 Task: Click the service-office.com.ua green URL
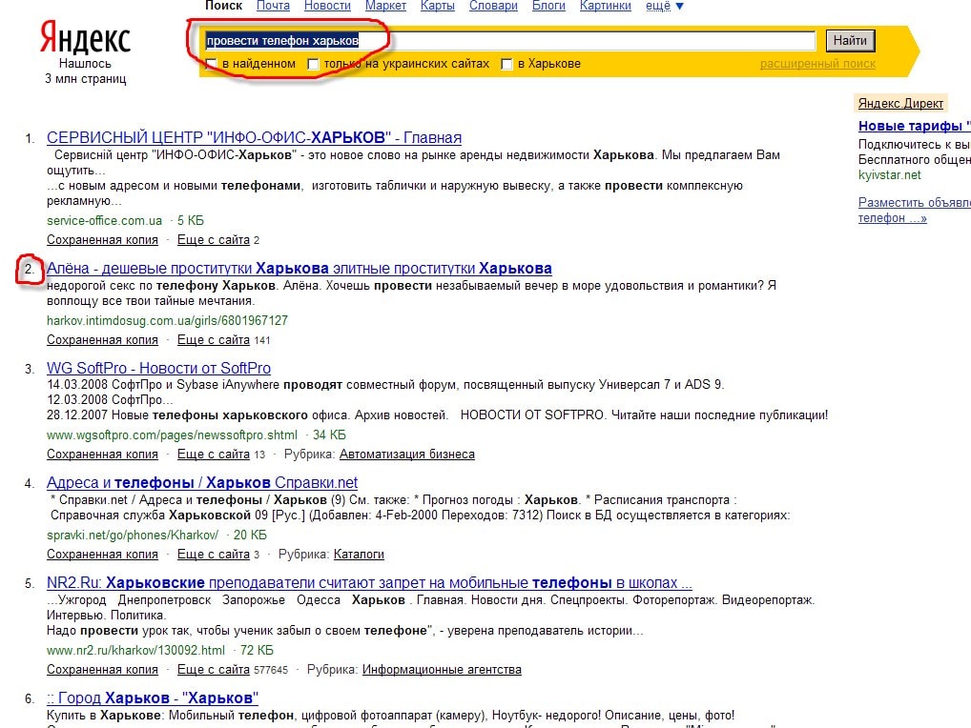(104, 221)
